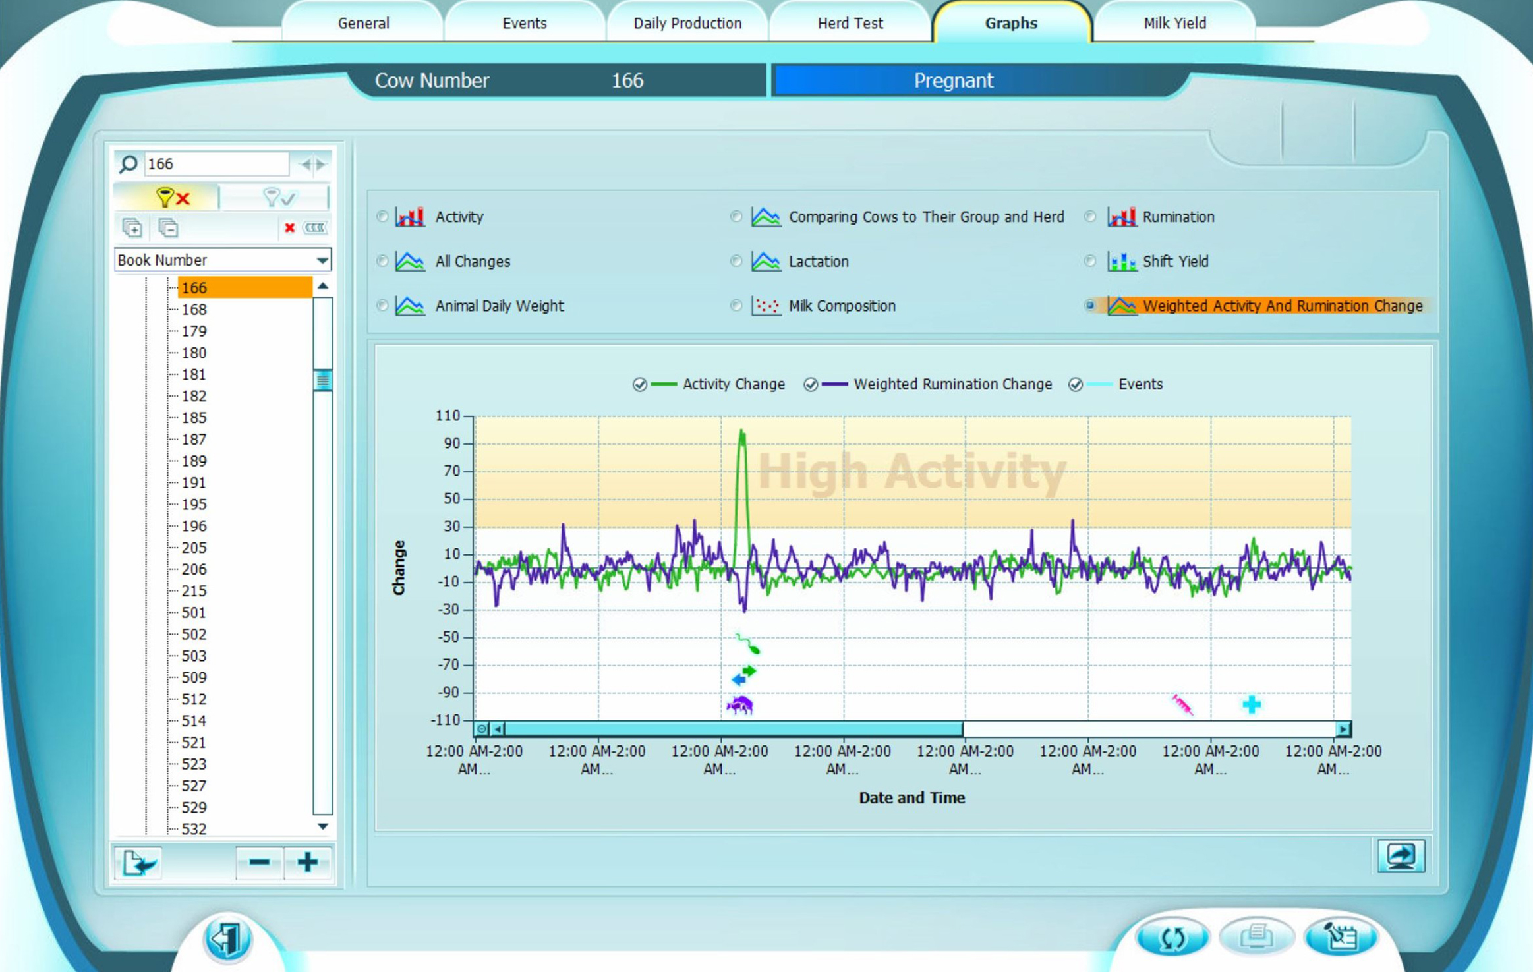Click the blue-green arrows event marker

pyautogui.click(x=744, y=675)
